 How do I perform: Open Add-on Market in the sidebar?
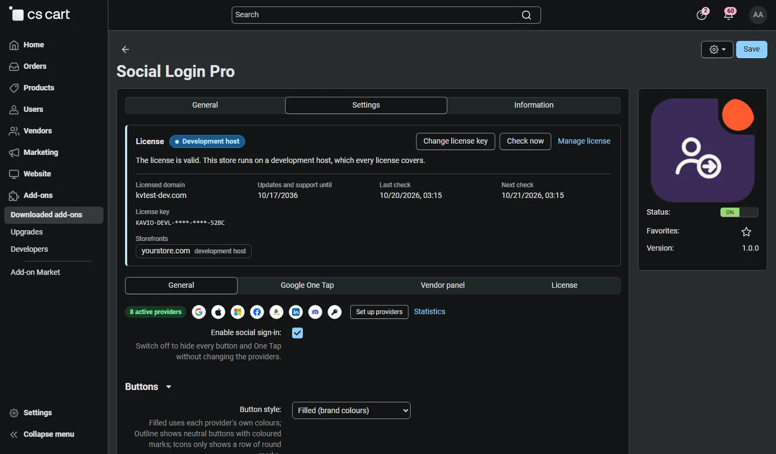36,273
